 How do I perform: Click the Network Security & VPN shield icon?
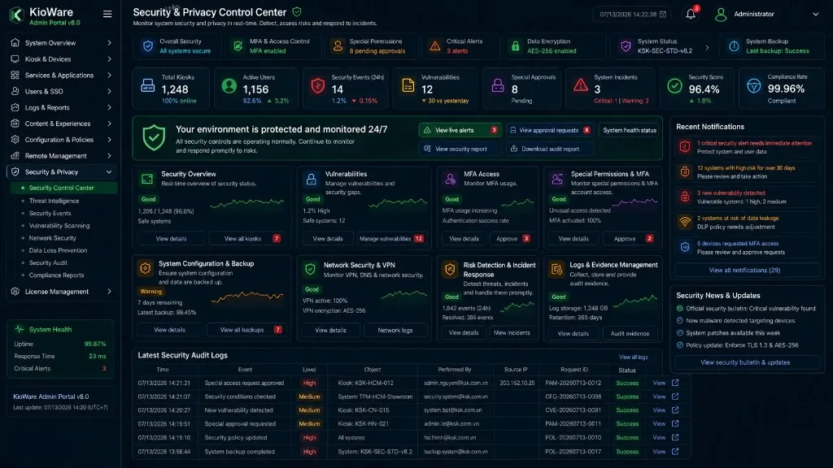tap(310, 269)
